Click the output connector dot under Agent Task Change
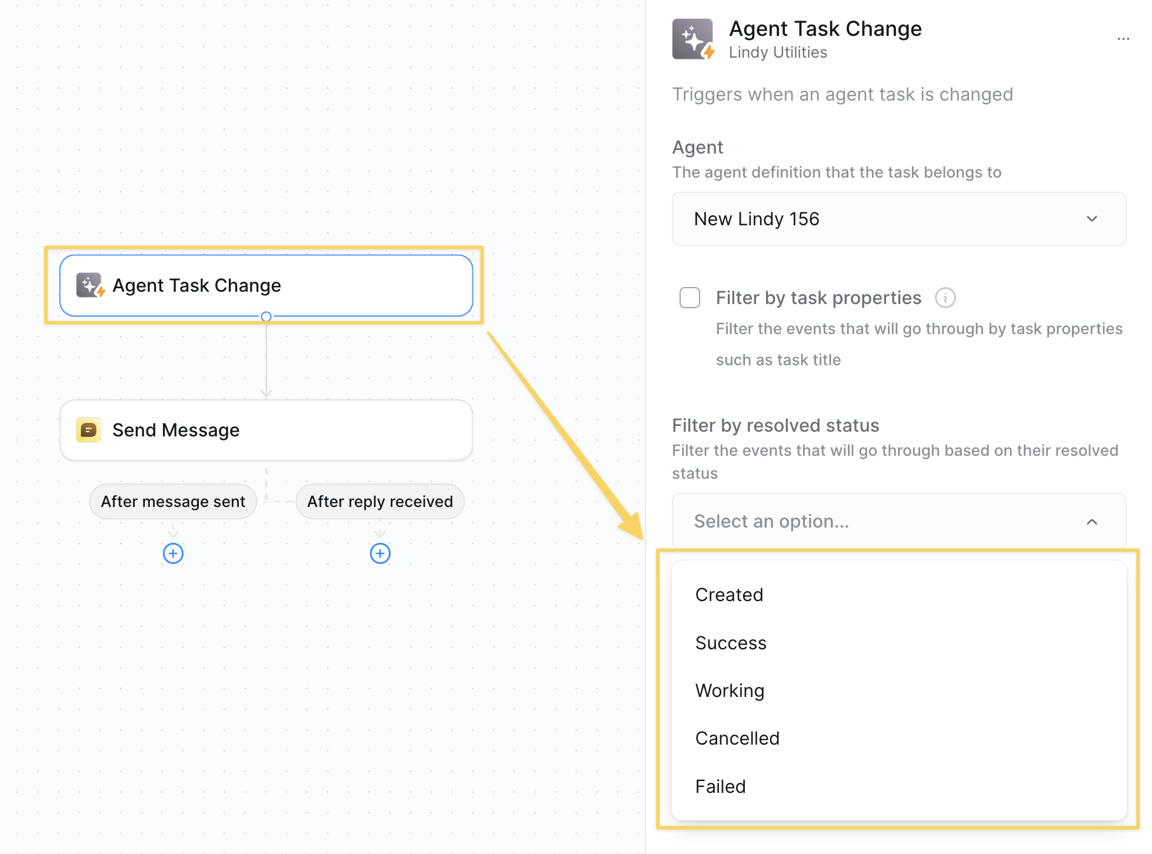1152x854 pixels. pyautogui.click(x=266, y=316)
